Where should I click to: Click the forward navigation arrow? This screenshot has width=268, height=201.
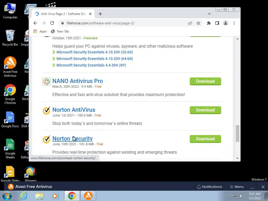tap(44, 23)
